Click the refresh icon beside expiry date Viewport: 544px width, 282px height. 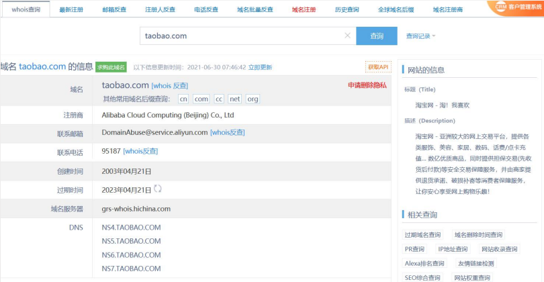pyautogui.click(x=158, y=189)
